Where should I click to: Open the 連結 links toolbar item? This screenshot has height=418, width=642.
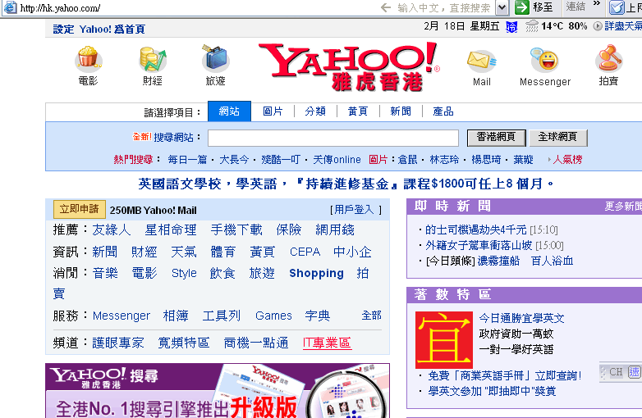point(576,6)
